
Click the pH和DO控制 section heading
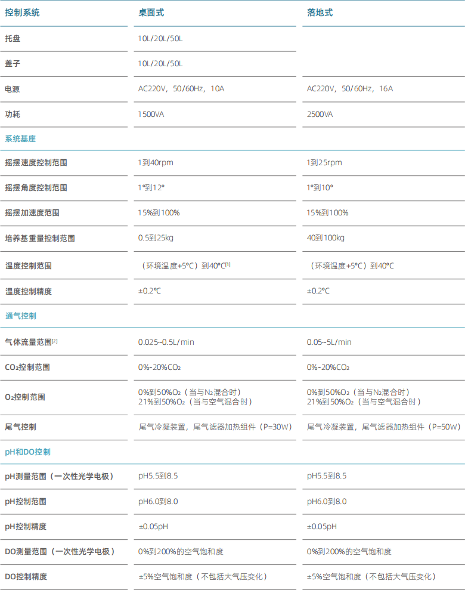tap(28, 452)
